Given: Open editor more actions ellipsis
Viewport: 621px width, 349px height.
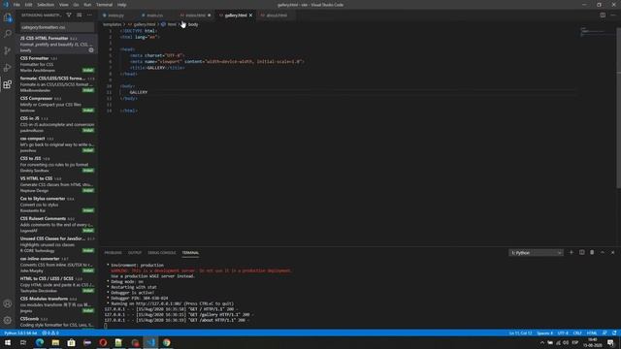Looking at the screenshot, I should pos(613,16).
